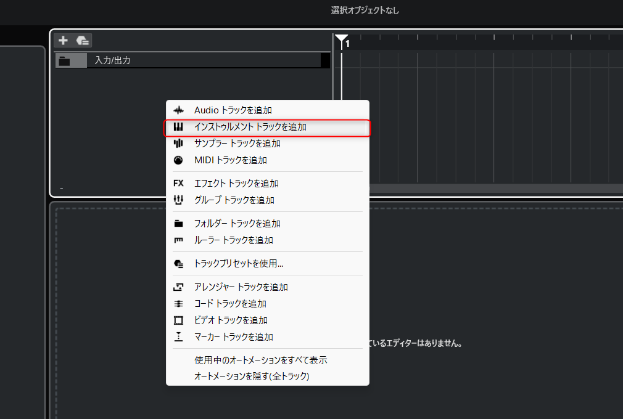Select ビデオ トラックを追加
The height and width of the screenshot is (419, 623).
268,320
